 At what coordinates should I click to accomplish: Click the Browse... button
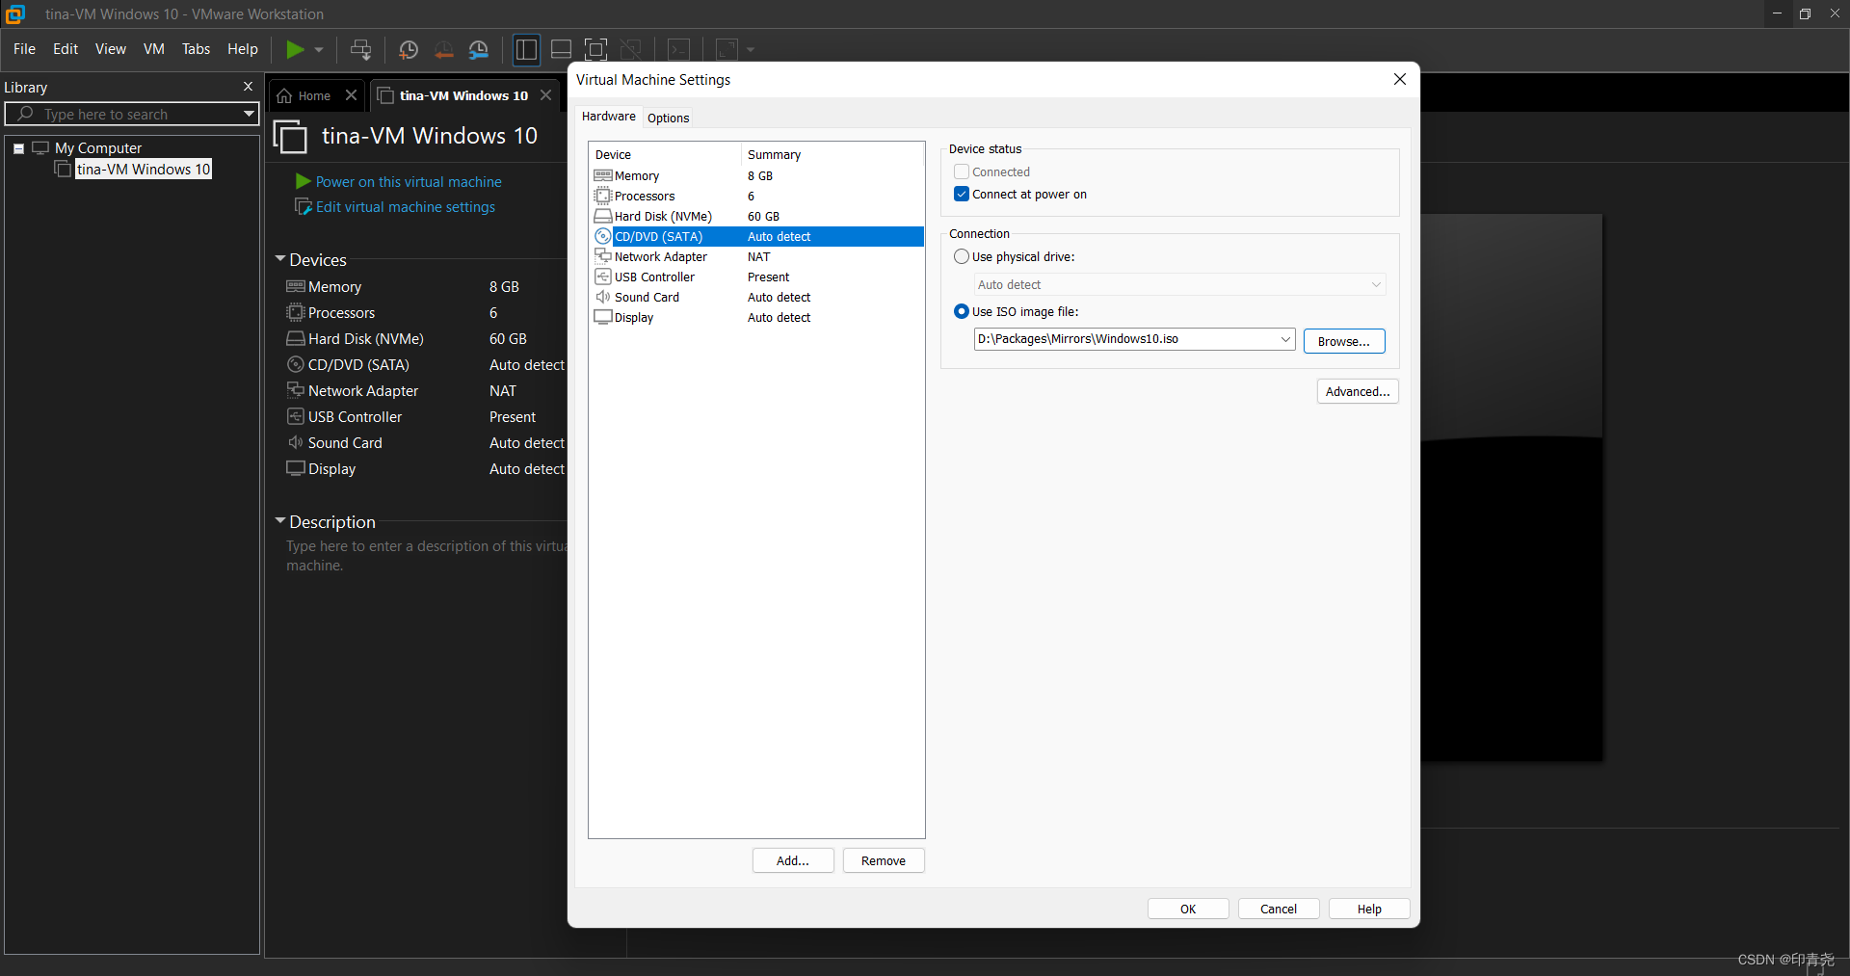click(x=1344, y=341)
